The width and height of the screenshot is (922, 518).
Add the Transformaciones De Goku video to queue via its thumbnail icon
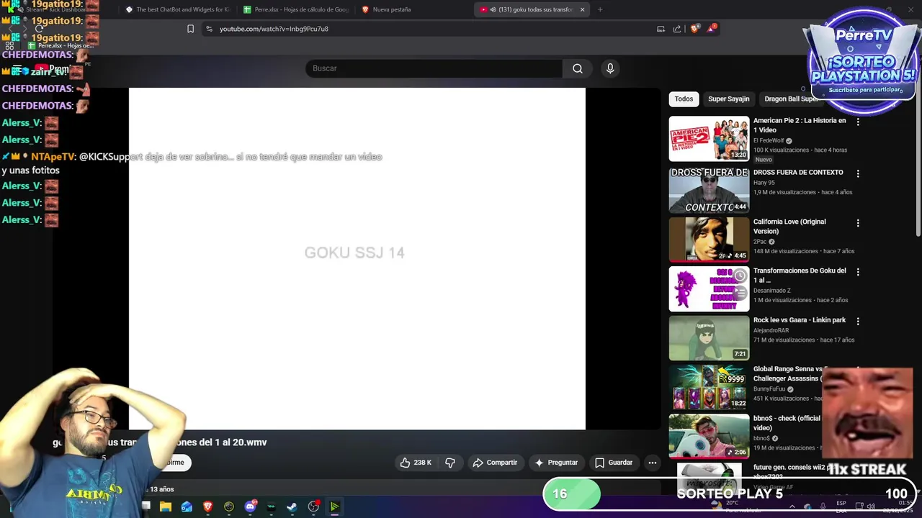click(739, 293)
